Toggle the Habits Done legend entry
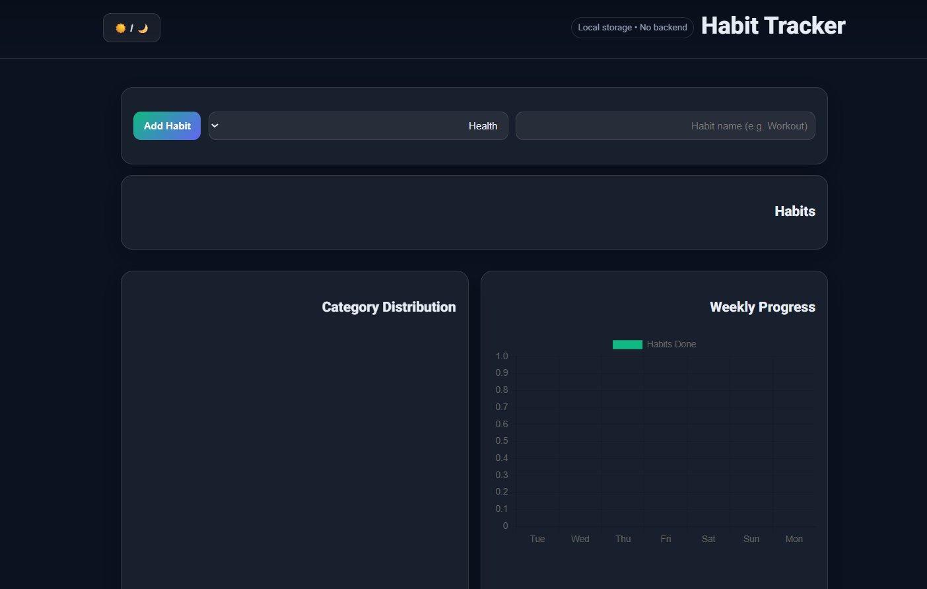 click(654, 344)
